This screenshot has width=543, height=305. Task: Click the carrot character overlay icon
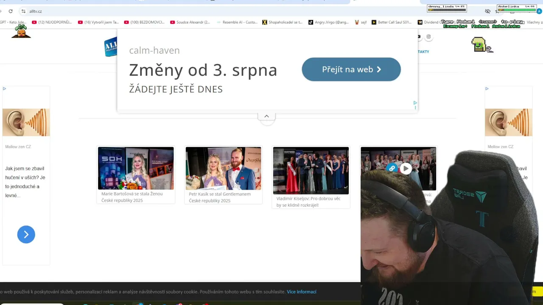click(21, 31)
